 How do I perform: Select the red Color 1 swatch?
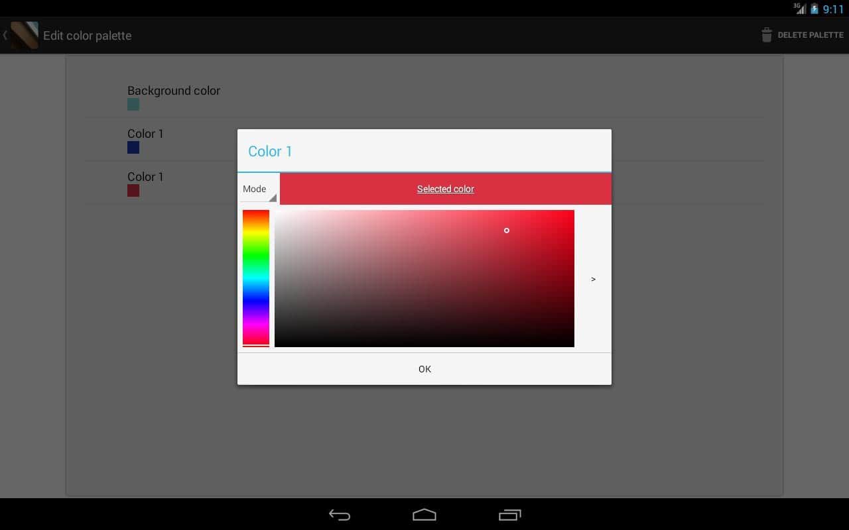click(133, 191)
